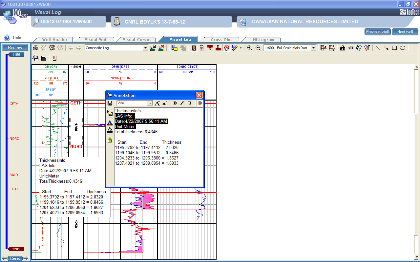420x262 pixels.
Task: Insert an image into the annotation
Action: click(110, 114)
